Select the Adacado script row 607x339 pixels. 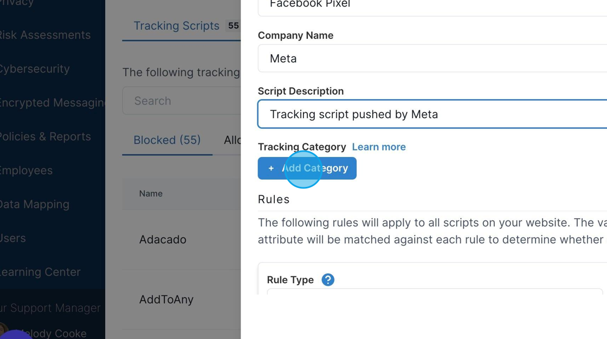(x=182, y=239)
